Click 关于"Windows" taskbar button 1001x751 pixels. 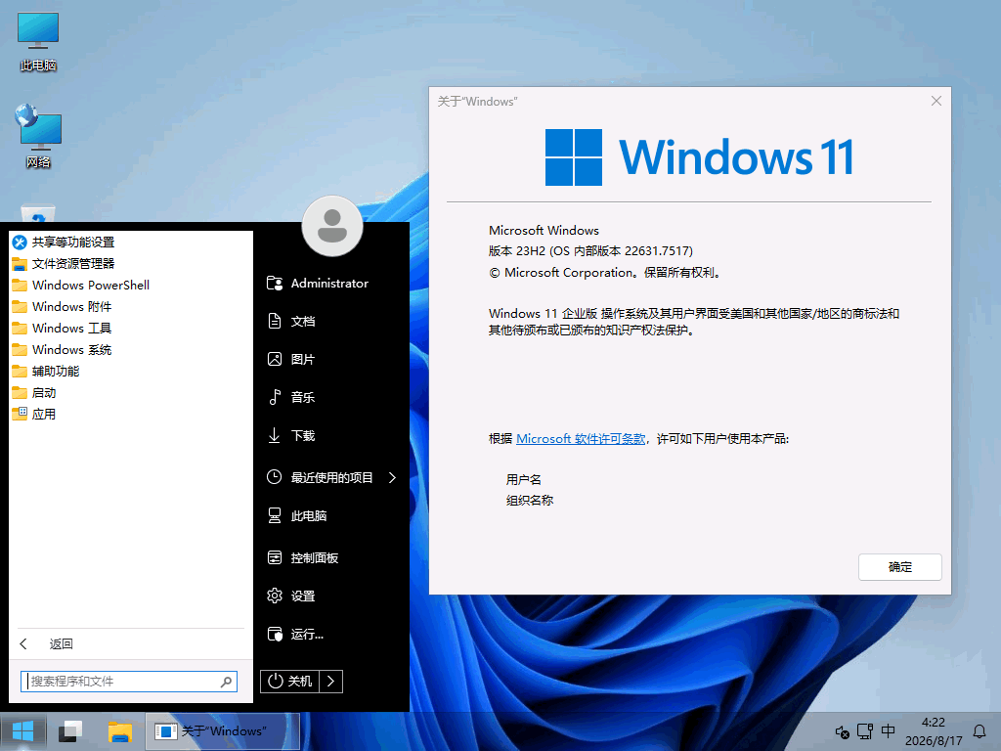222,731
